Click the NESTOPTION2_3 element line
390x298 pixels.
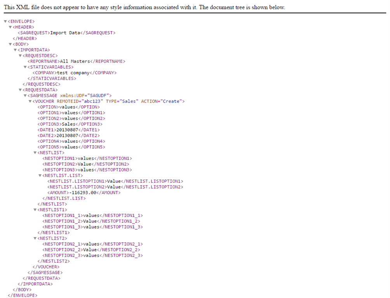pyautogui.click(x=93, y=256)
